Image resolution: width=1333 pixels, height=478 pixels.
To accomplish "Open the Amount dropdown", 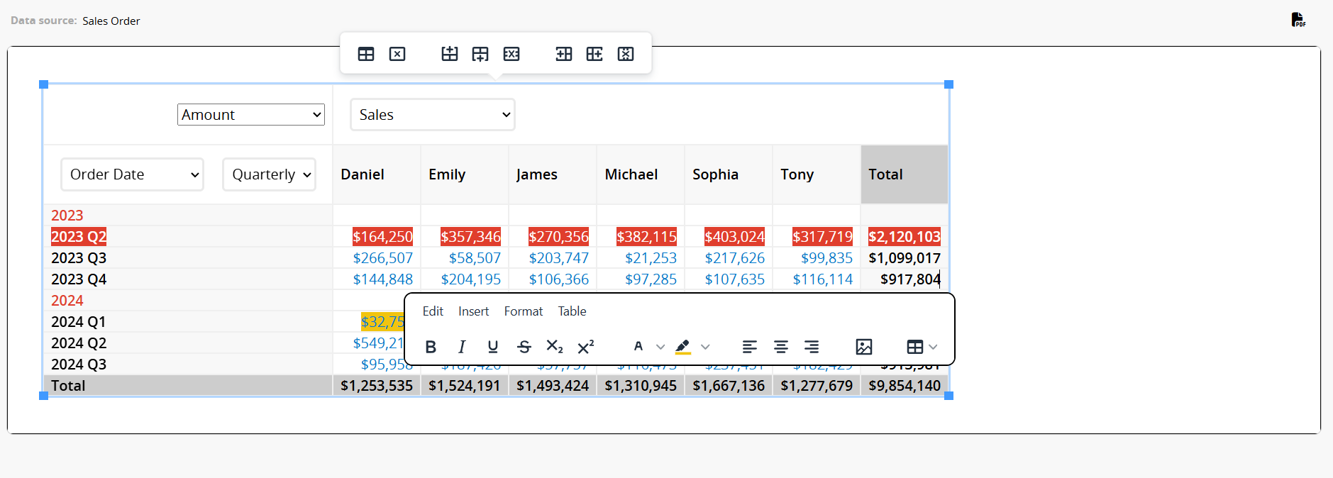I will [251, 115].
